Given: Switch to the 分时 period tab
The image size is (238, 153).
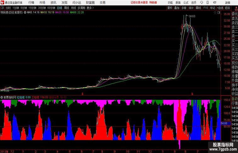Looking at the screenshot, I should 8,8.
